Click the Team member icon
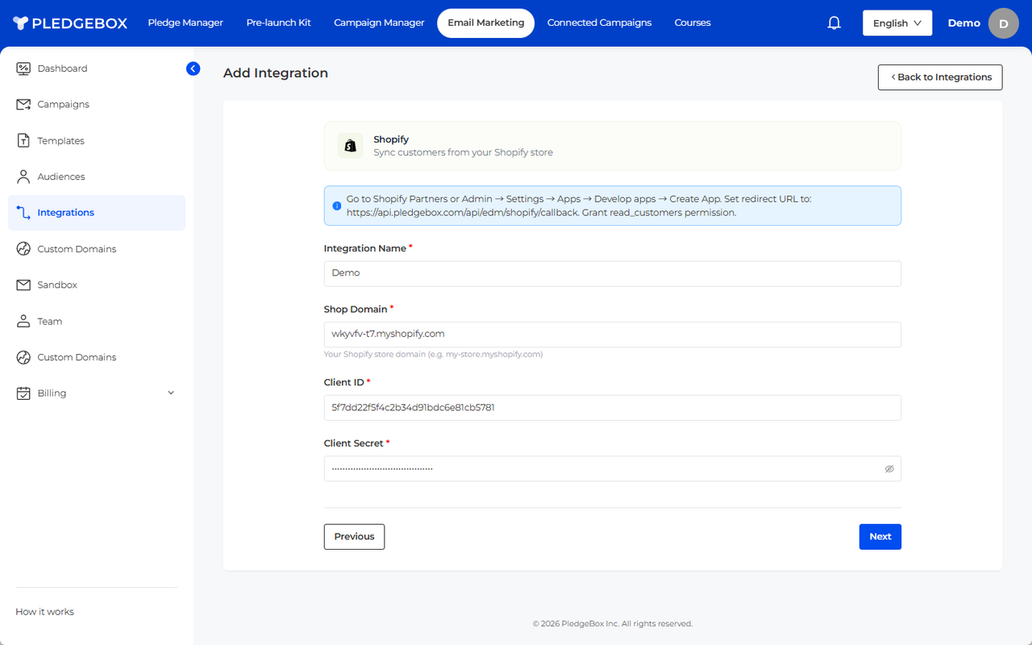1032x645 pixels. point(23,322)
